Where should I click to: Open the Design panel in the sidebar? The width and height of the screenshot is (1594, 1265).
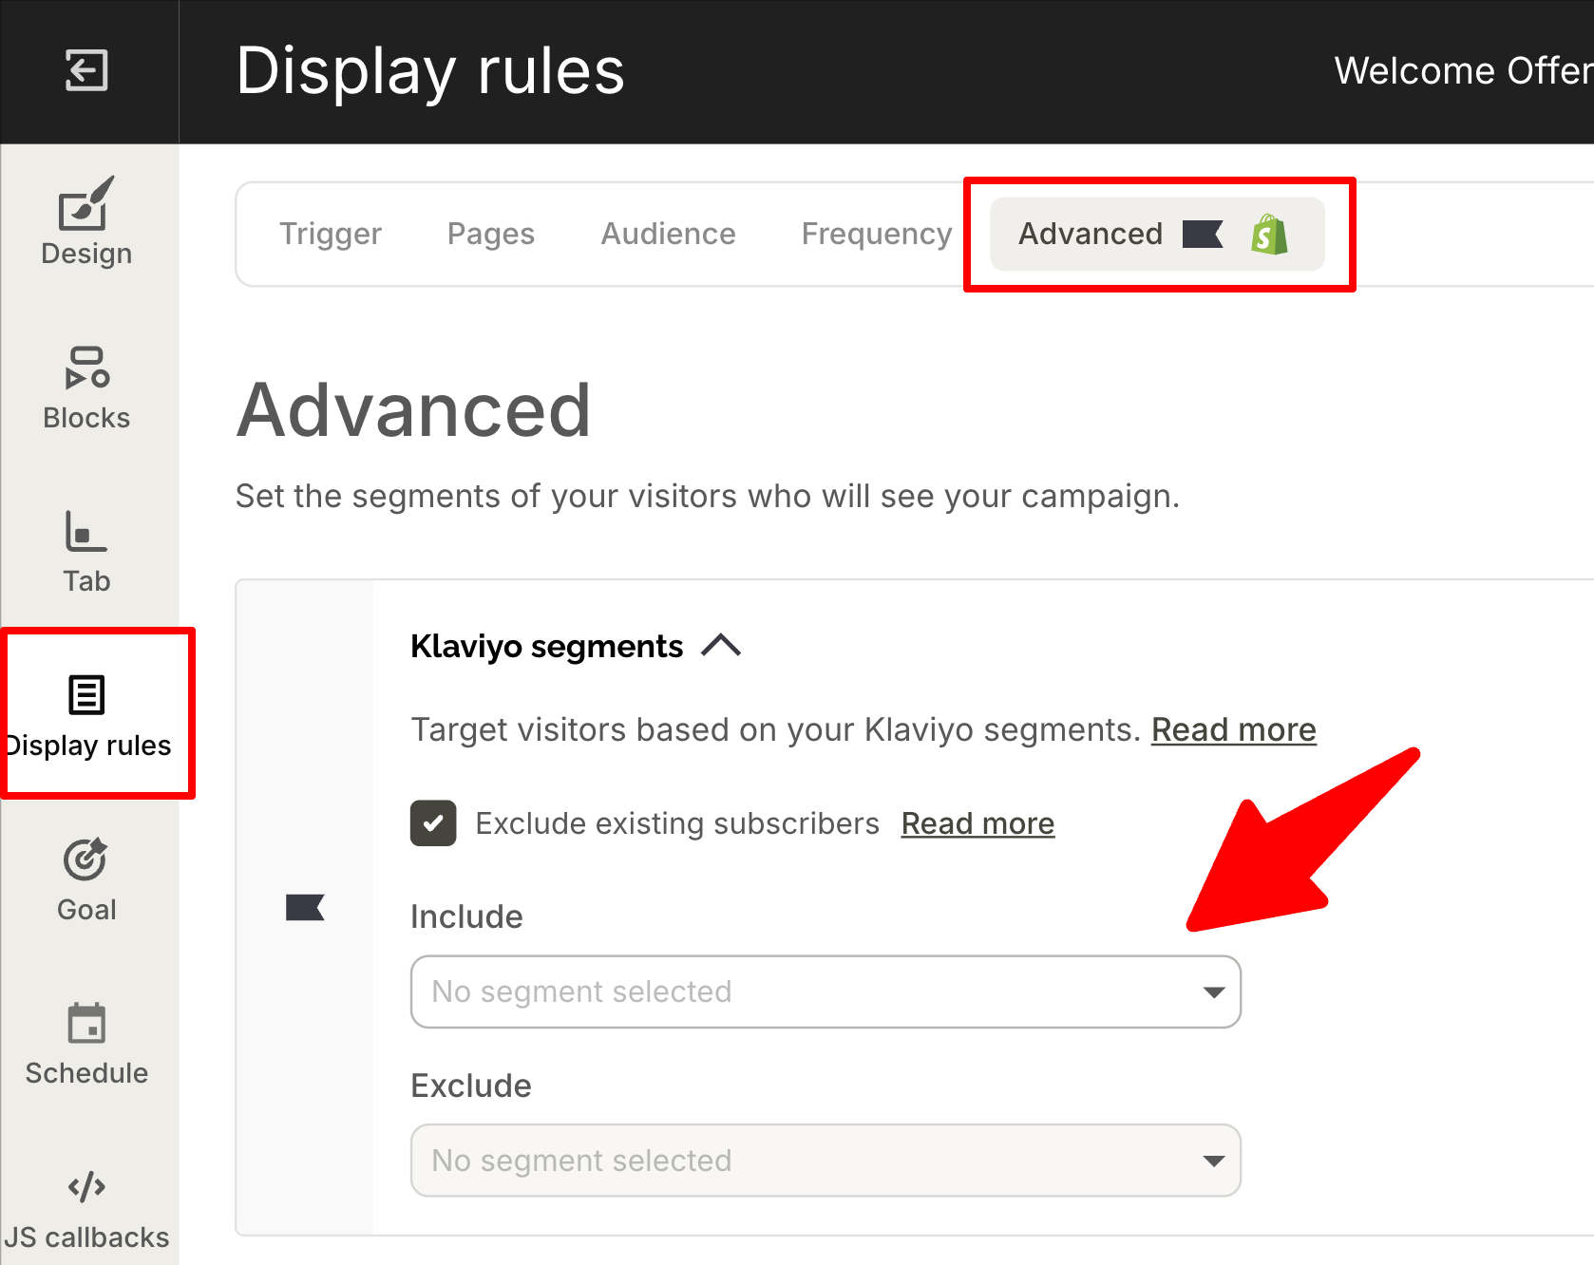tap(86, 222)
